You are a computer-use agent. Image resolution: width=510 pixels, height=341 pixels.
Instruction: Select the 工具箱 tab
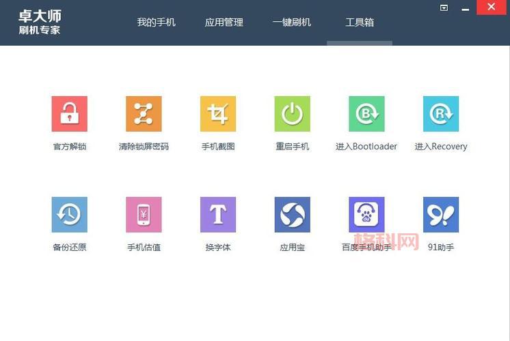pyautogui.click(x=360, y=22)
